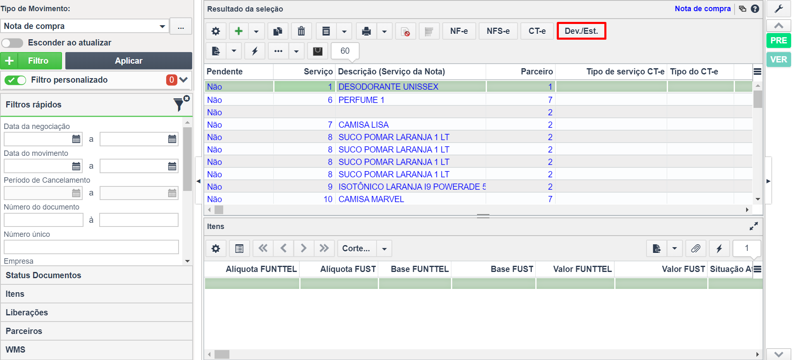The height and width of the screenshot is (360, 792).
Task: Duplicate the selected record with the copy icon
Action: pyautogui.click(x=278, y=31)
